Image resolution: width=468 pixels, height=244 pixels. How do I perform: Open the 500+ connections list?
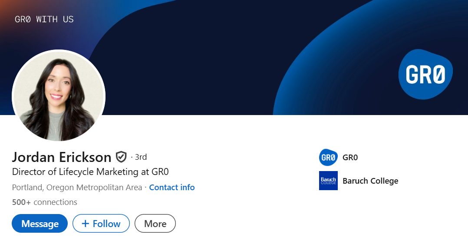pos(44,202)
